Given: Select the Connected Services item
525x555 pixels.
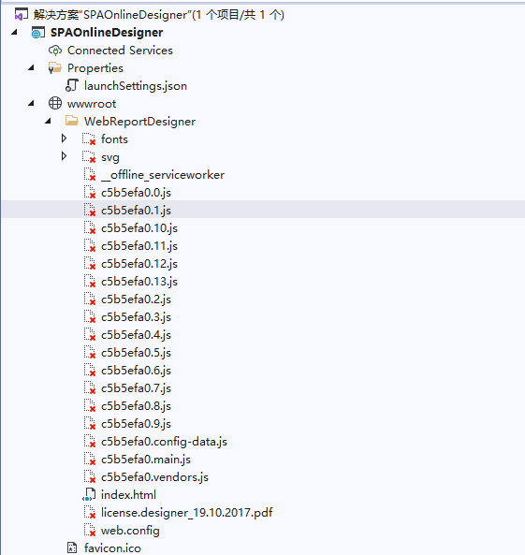Looking at the screenshot, I should [120, 51].
